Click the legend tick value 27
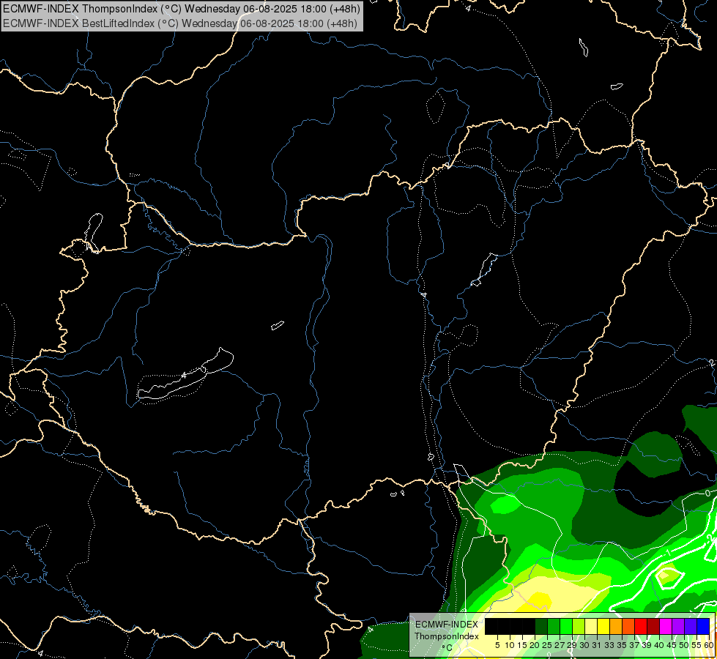Viewport: 717px width, 659px height. click(x=560, y=645)
